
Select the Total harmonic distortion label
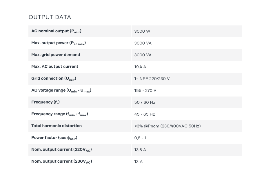[x=57, y=126]
